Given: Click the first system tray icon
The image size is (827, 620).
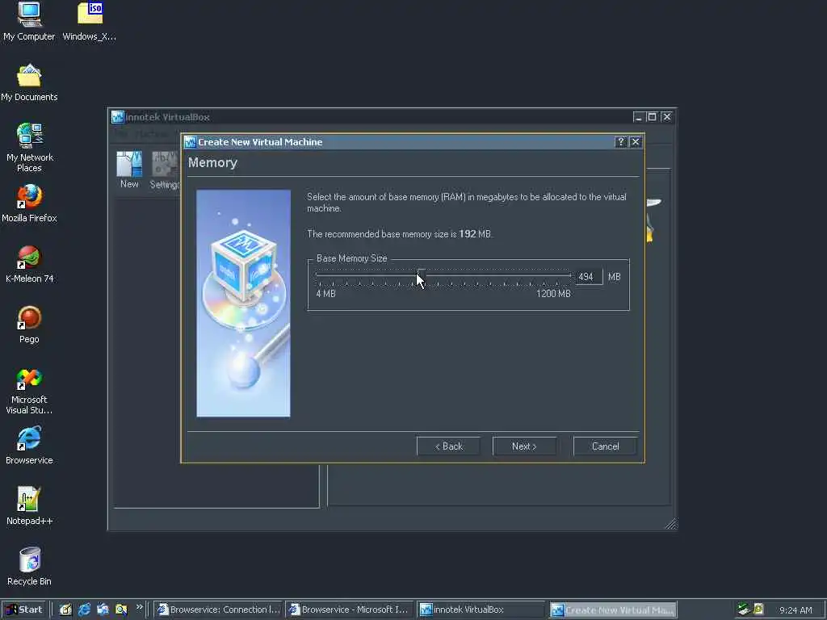Looking at the screenshot, I should [x=744, y=610].
